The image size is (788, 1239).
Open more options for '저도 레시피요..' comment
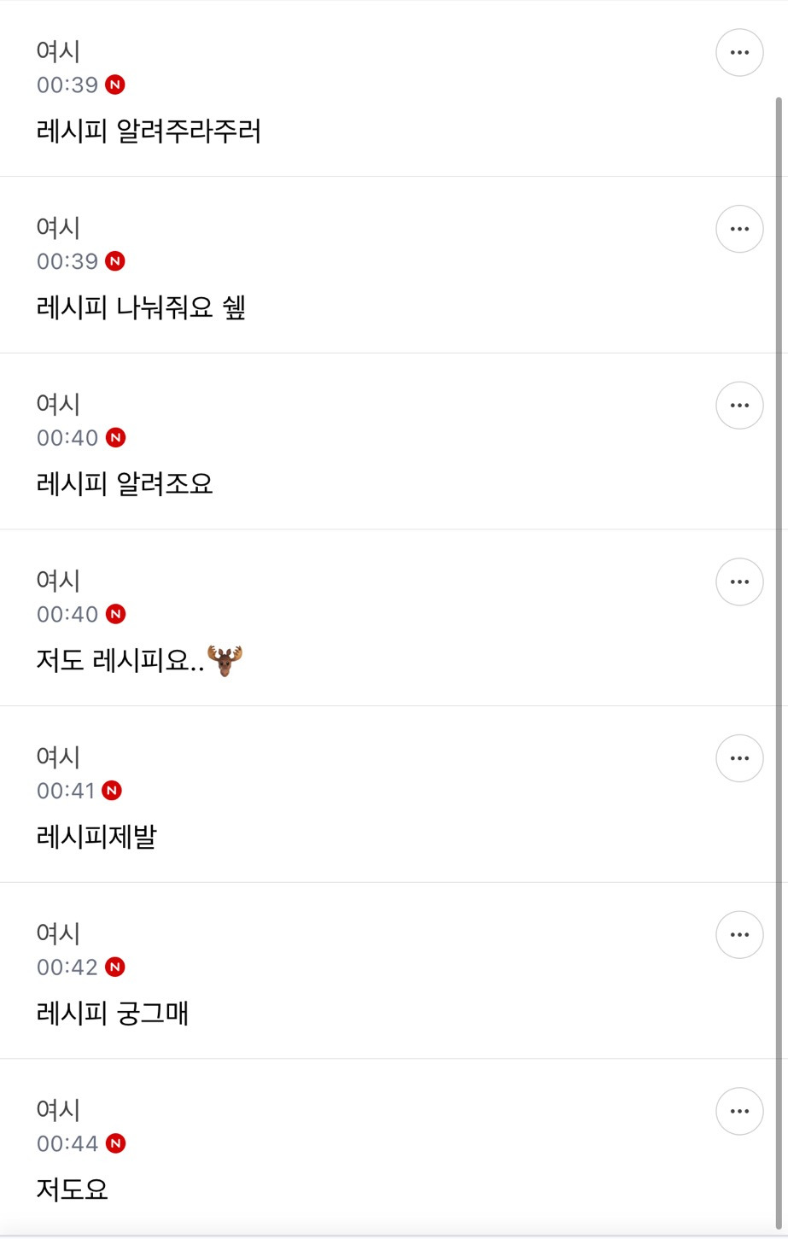[738, 582]
